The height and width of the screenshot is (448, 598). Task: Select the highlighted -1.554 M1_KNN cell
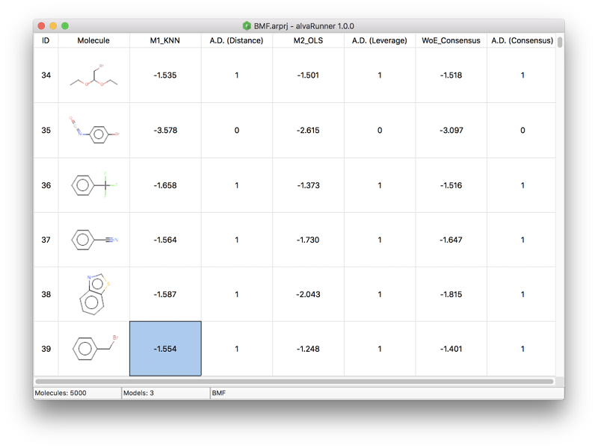point(165,349)
